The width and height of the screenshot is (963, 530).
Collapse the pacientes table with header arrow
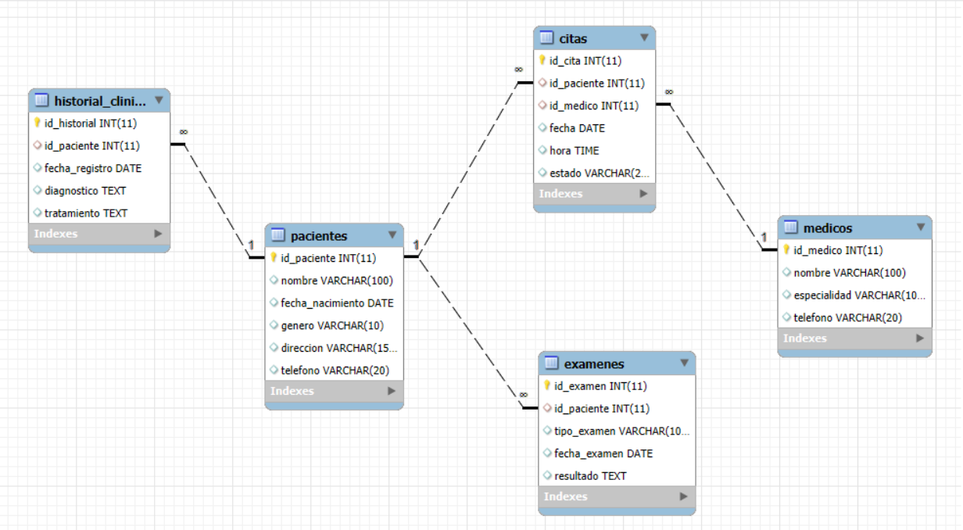click(x=392, y=235)
